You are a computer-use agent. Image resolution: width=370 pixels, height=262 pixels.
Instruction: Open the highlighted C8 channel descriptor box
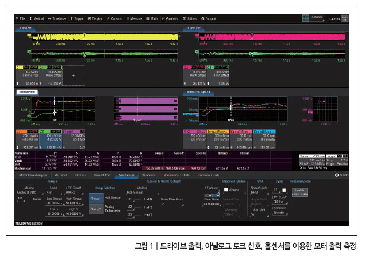tap(50, 139)
